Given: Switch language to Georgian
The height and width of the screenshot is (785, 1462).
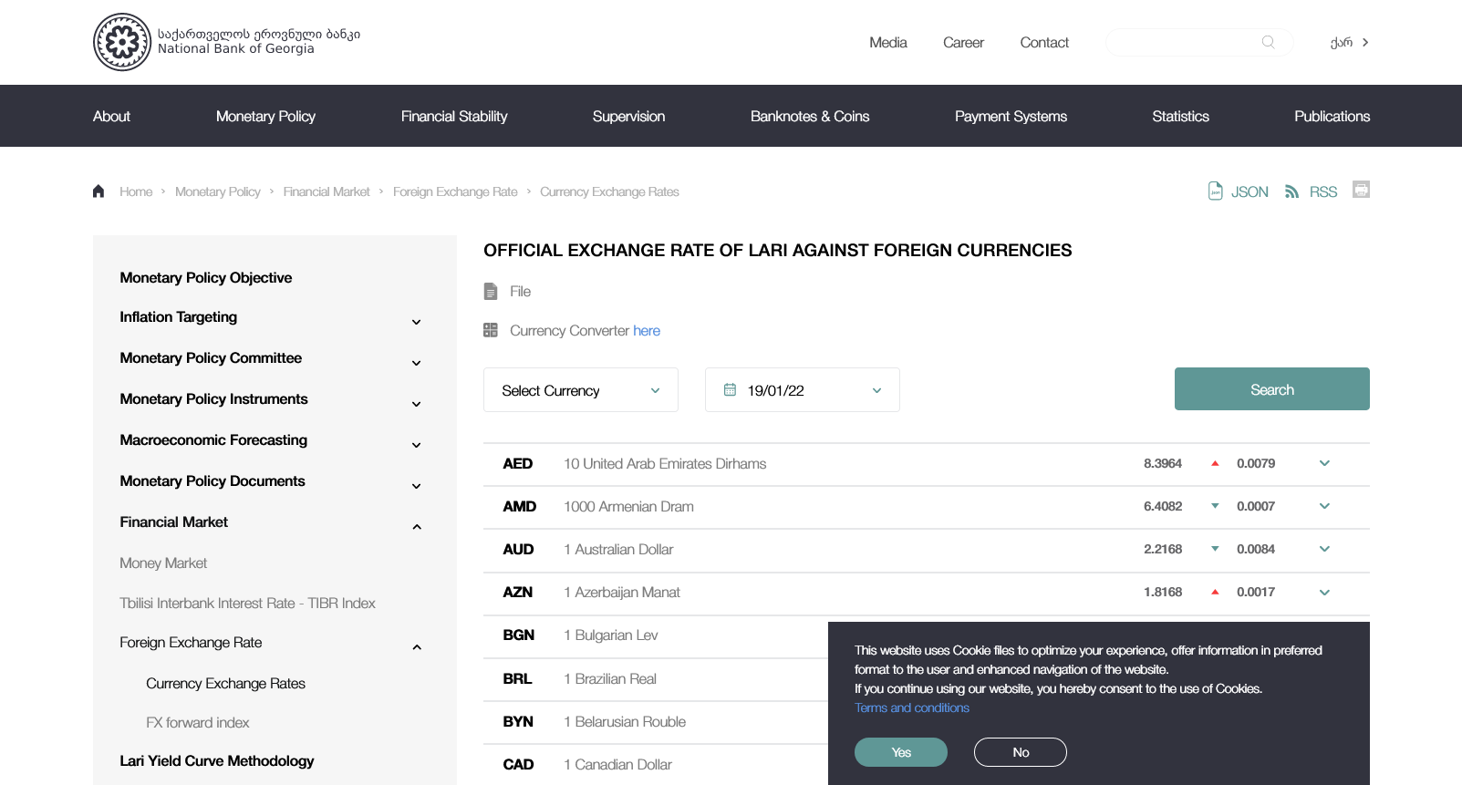Looking at the screenshot, I should (1349, 43).
